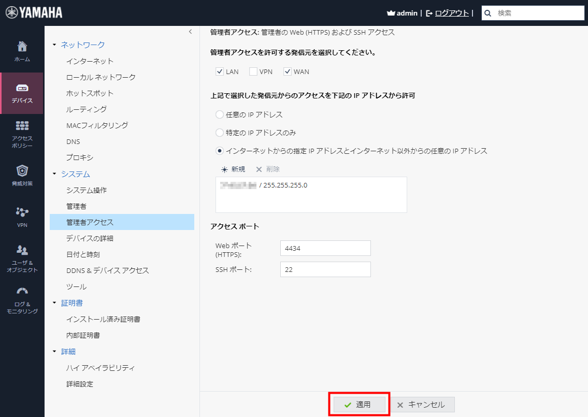
Task: Click inside the SSH ポート input field
Action: (x=325, y=269)
